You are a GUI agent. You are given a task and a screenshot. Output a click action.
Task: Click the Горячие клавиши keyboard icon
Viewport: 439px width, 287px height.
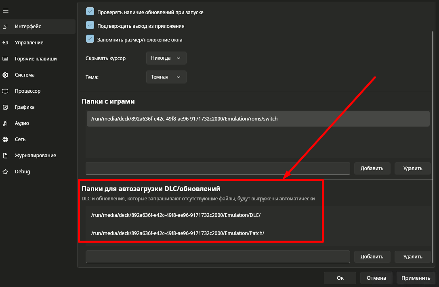coord(6,59)
